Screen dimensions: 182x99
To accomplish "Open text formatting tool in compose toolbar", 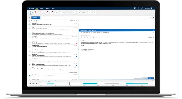I will pos(81,38).
